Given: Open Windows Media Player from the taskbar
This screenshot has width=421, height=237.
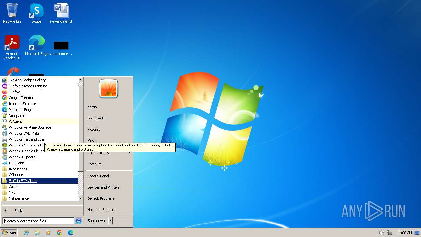Looking at the screenshot, I should point(48,233).
